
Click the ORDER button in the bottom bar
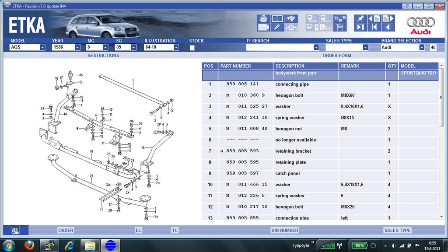pyautogui.click(x=66, y=230)
